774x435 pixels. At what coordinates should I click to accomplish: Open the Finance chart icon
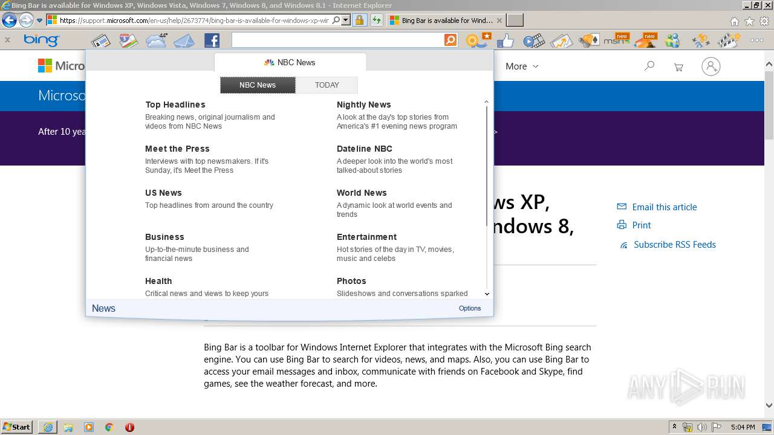point(561,40)
